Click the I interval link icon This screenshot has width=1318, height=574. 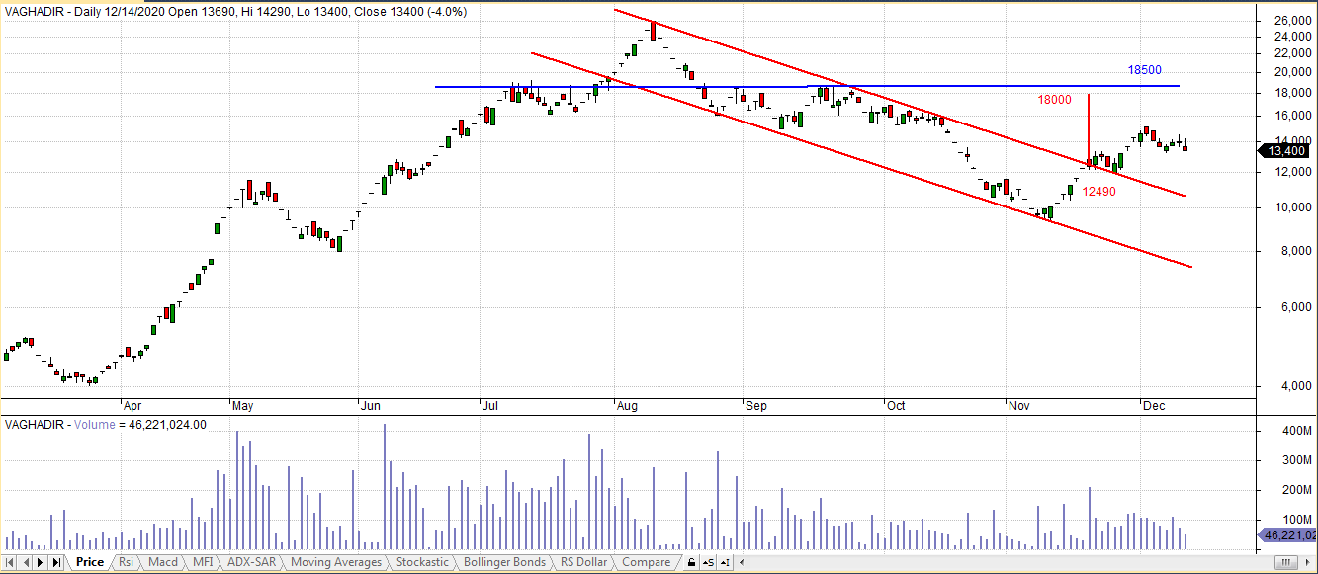(x=727, y=562)
